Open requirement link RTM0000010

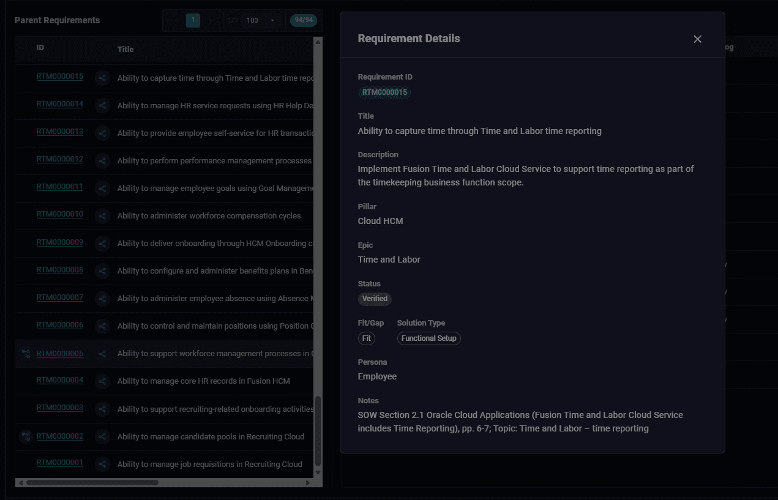(60, 214)
